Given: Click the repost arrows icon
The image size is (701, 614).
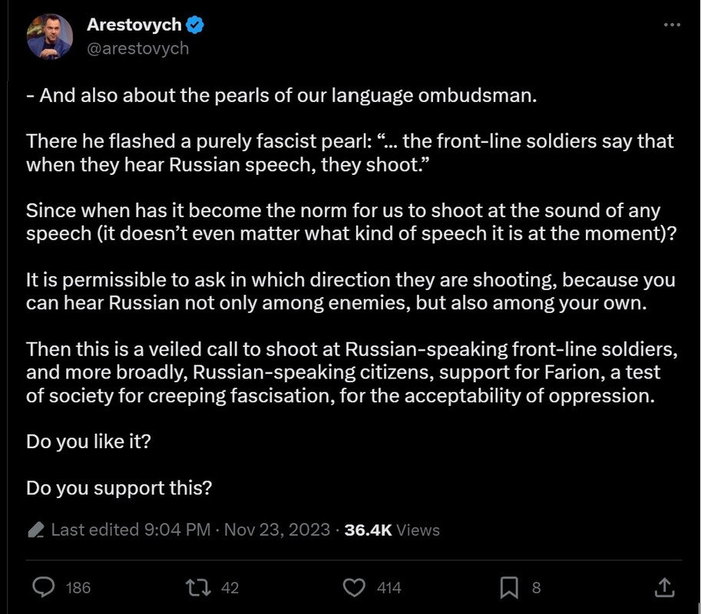Looking at the screenshot, I should tap(200, 588).
